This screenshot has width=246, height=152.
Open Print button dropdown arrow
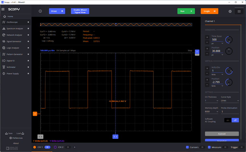coord(62,11)
